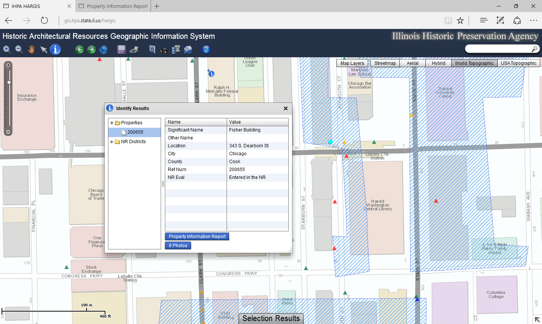Toggle the Hybrid basemap view
The height and width of the screenshot is (324, 542).
[438, 63]
